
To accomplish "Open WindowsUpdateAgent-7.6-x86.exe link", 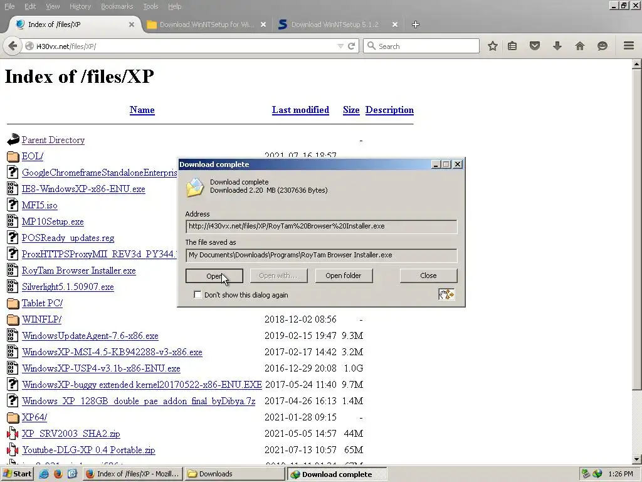I will pyautogui.click(x=90, y=336).
